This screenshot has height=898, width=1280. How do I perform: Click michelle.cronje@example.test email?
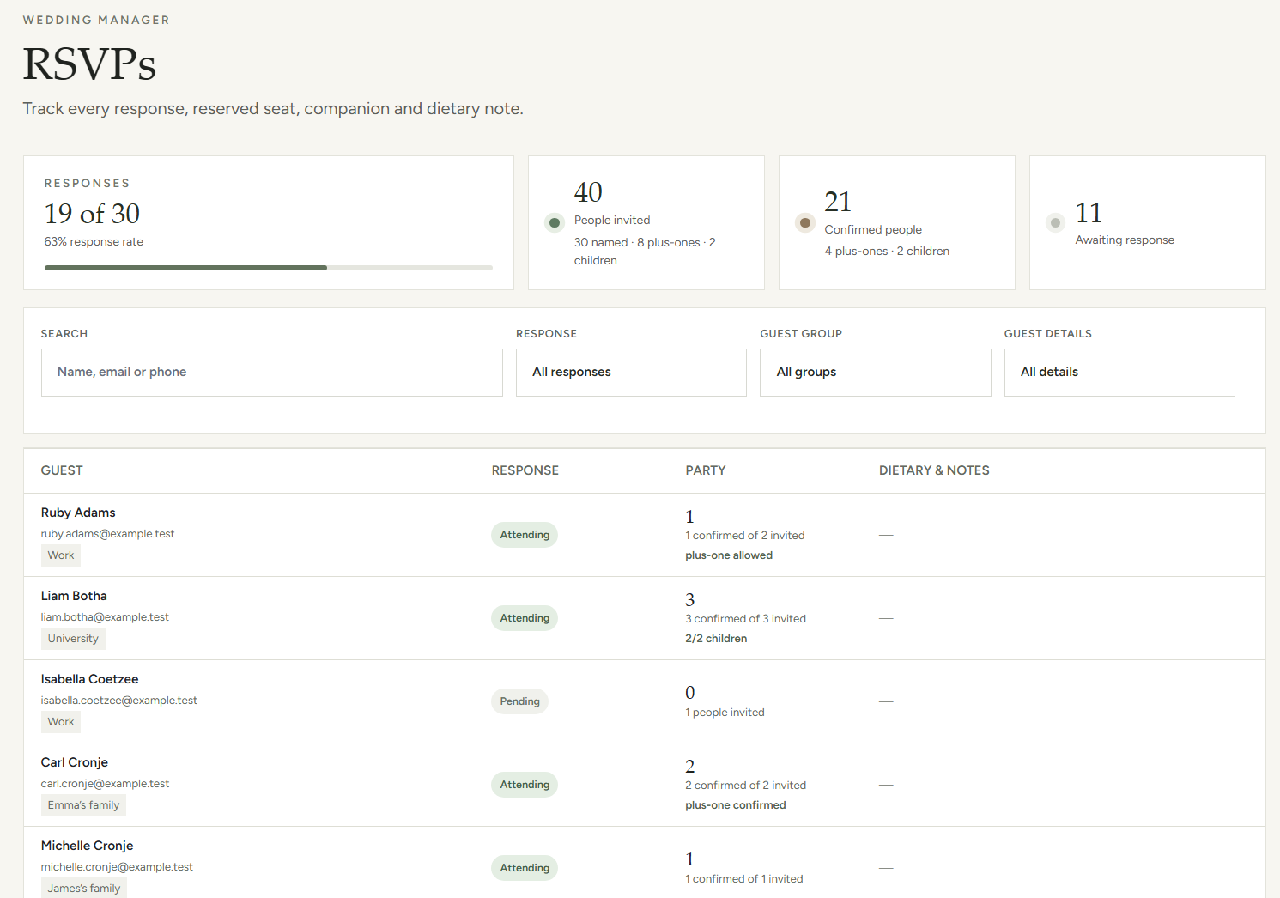[x=117, y=867]
